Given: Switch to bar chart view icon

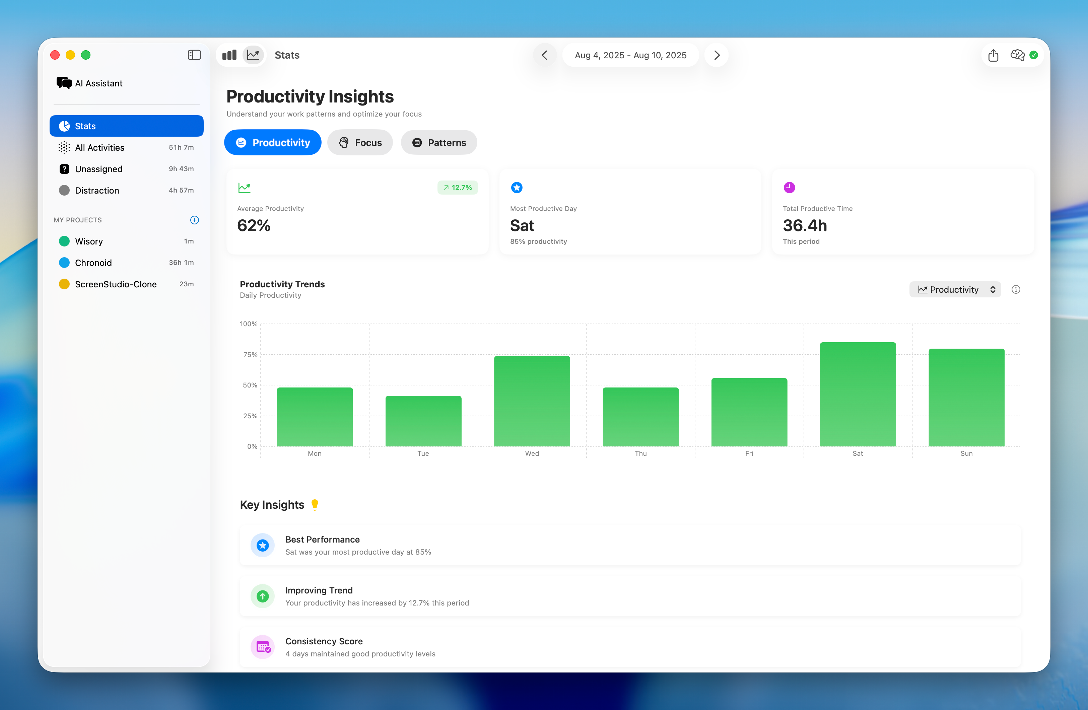Looking at the screenshot, I should [229, 55].
